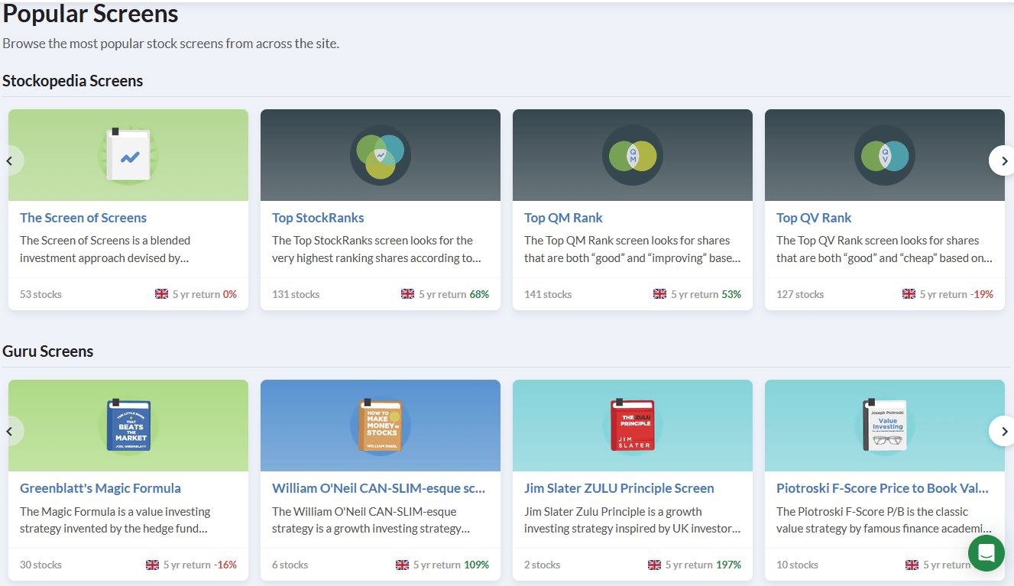
Task: Click the left arrow on Guru Screens carousel
Action: (10, 431)
